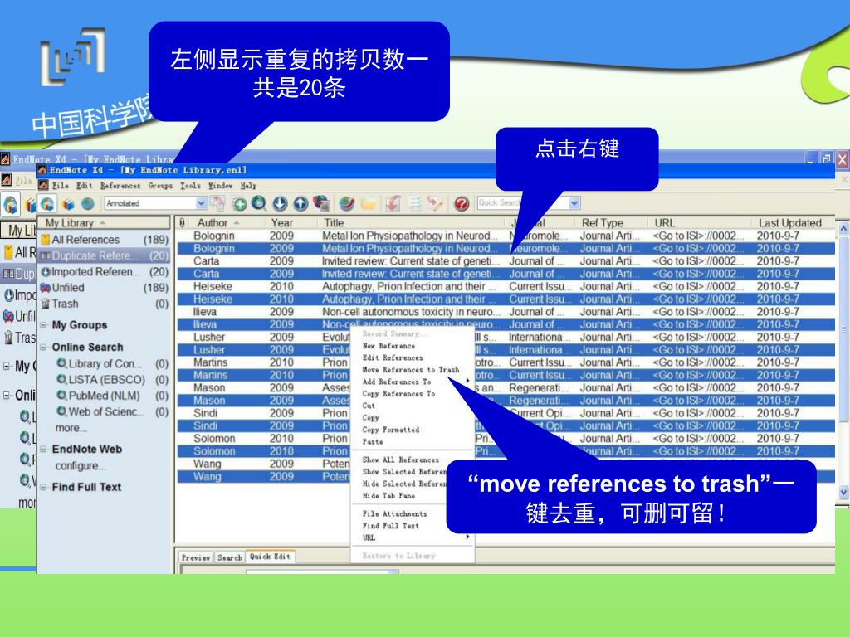Select the Imported References group
The height and width of the screenshot is (637, 850).
point(105,271)
